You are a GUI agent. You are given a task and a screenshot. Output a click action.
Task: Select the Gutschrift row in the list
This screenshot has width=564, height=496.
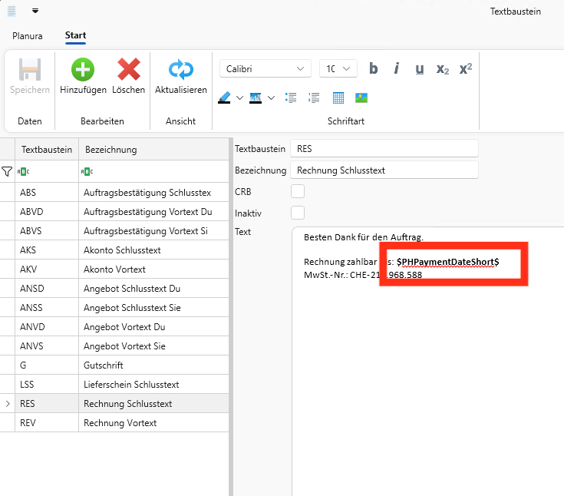click(x=114, y=365)
